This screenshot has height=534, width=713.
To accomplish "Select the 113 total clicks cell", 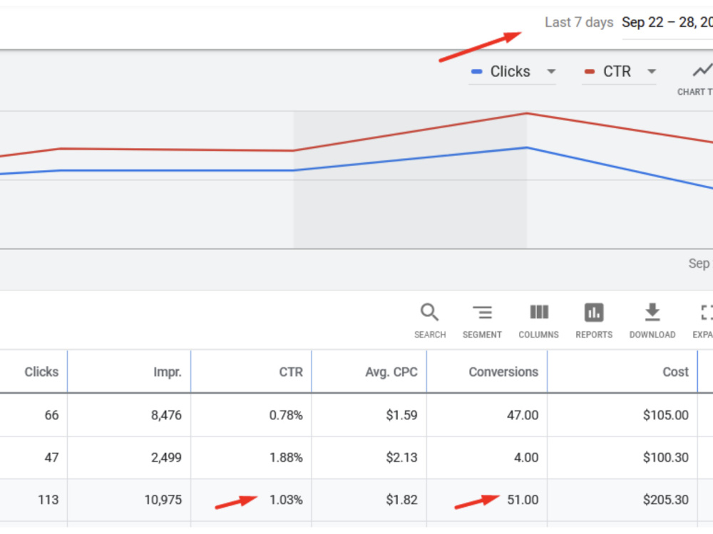I will click(48, 500).
